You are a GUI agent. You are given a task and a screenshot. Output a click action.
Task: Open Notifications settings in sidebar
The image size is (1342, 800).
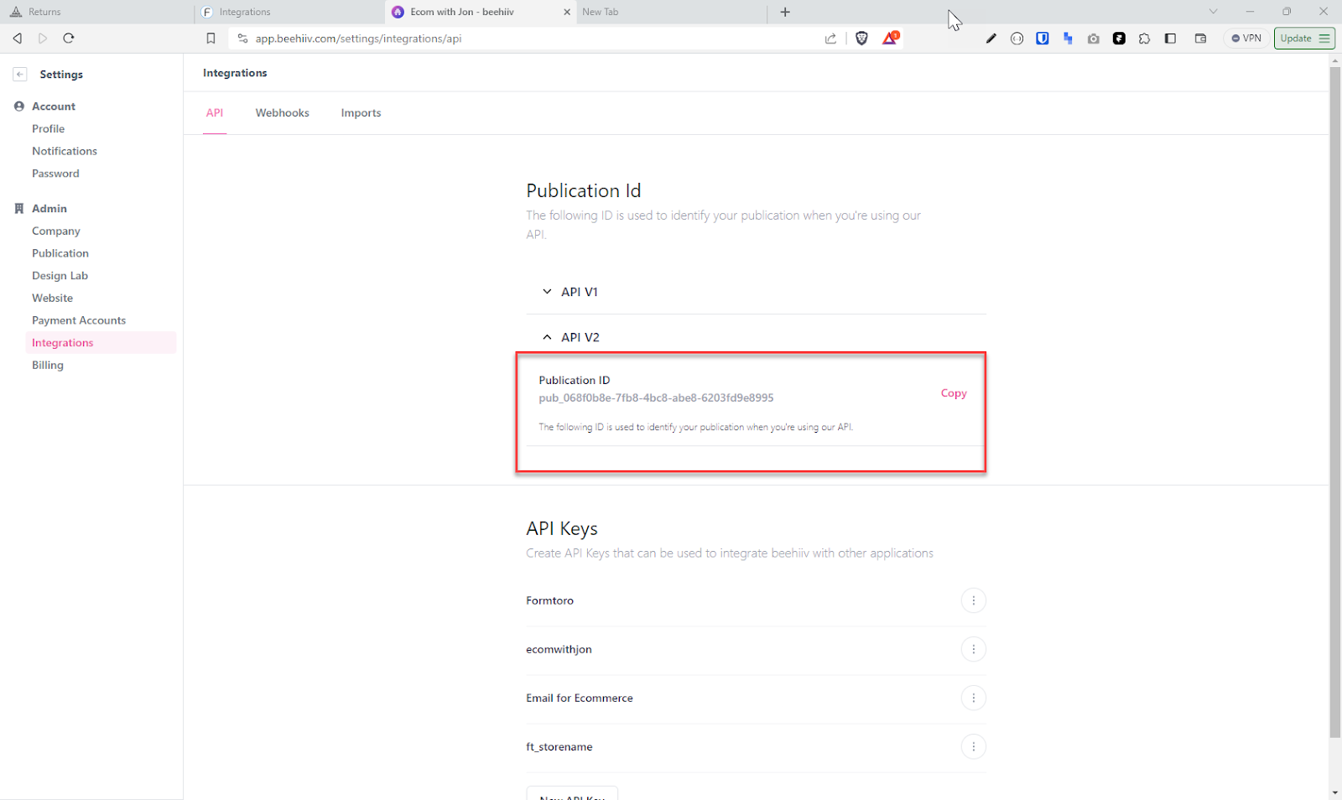tap(65, 151)
